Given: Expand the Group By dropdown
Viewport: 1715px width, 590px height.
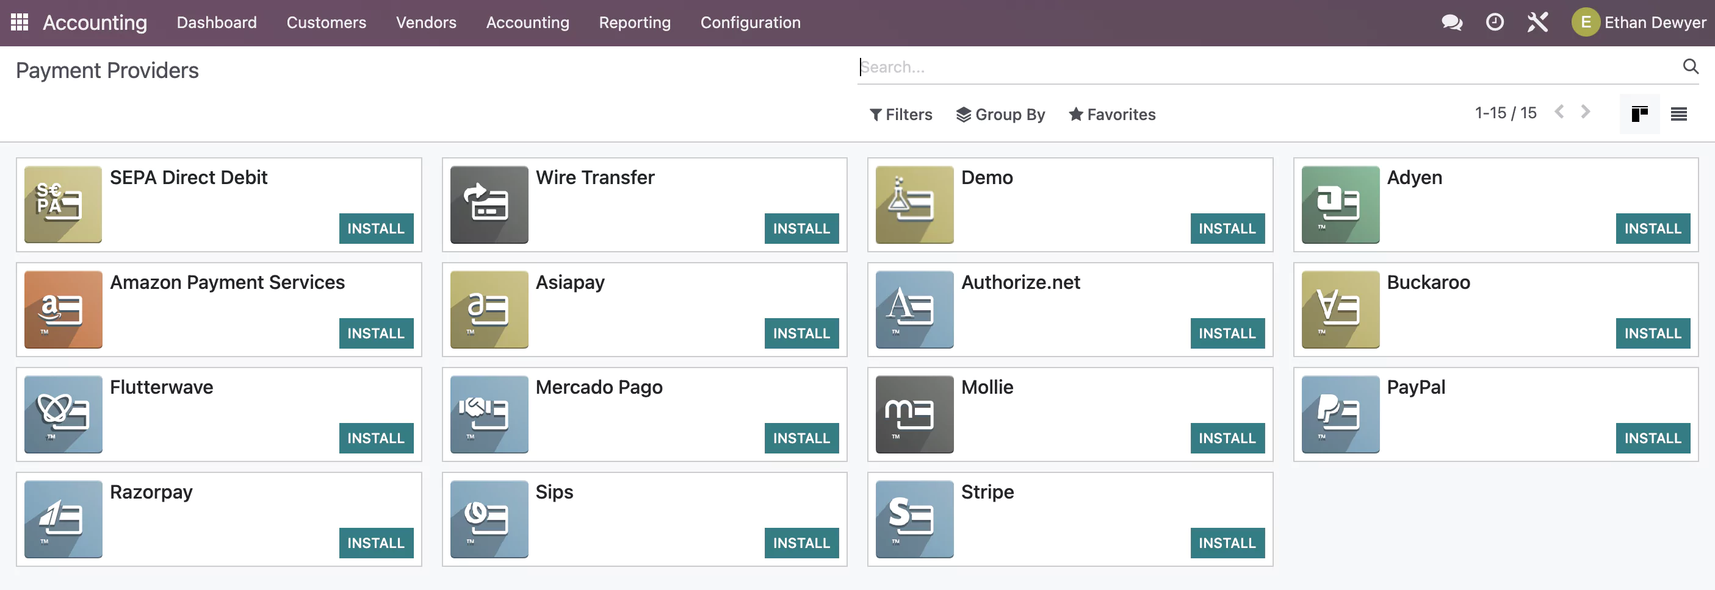Looking at the screenshot, I should (x=1001, y=115).
